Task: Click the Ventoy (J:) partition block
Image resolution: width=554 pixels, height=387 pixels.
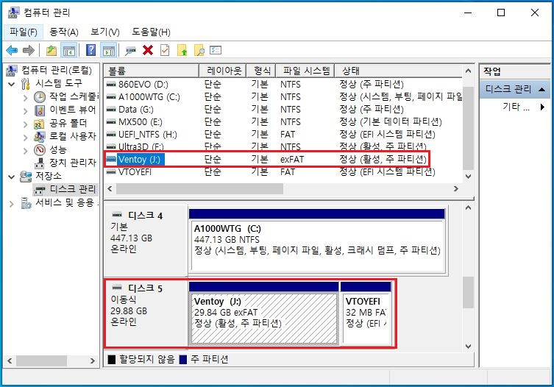Action: (x=263, y=318)
